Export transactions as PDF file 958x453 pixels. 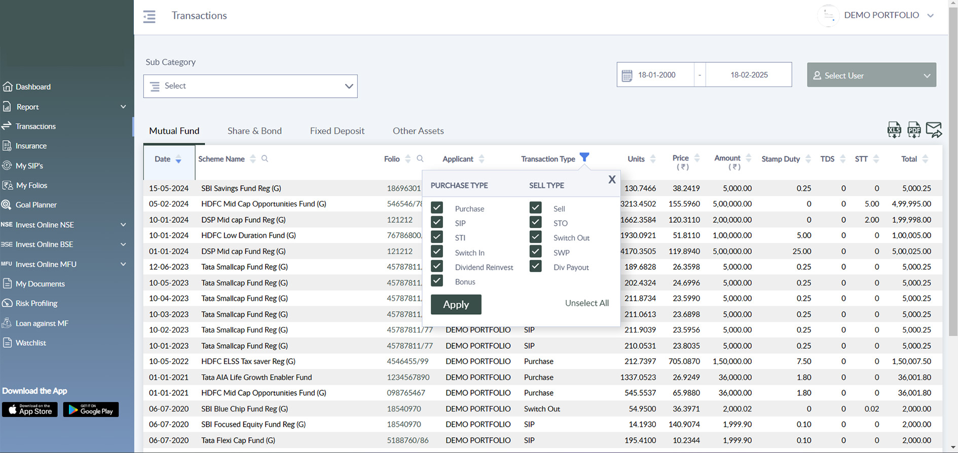pos(914,130)
